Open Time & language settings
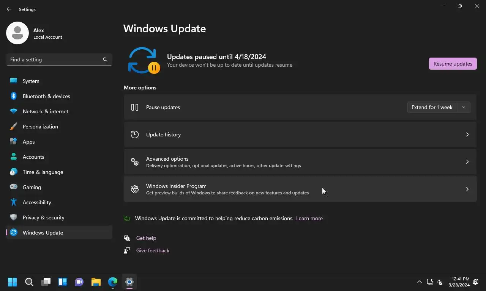Image resolution: width=486 pixels, height=291 pixels. [x=59, y=172]
